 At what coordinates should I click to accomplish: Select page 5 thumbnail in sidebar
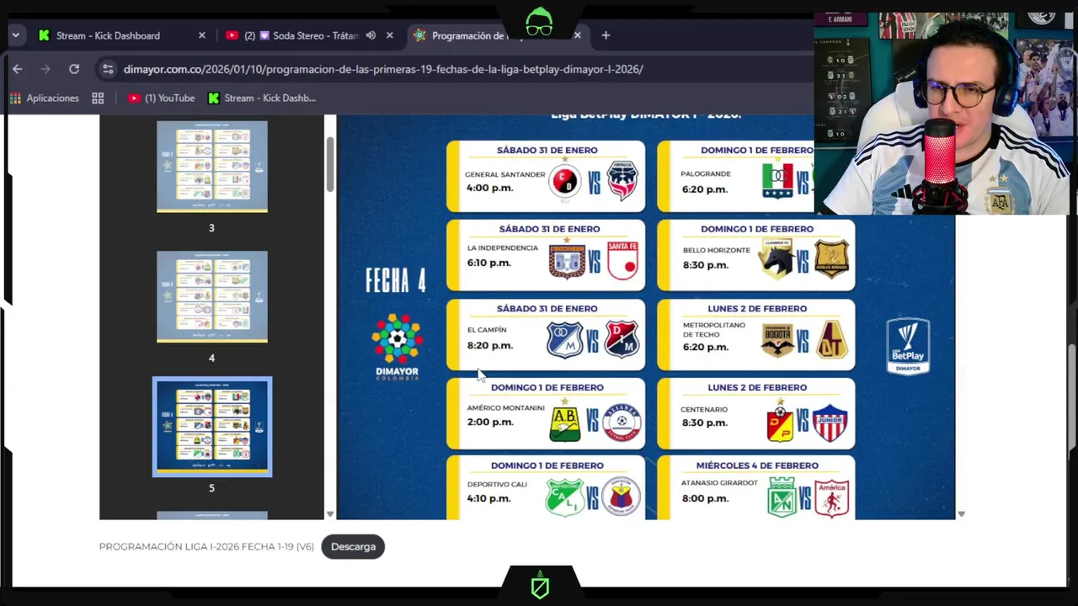pyautogui.click(x=212, y=427)
